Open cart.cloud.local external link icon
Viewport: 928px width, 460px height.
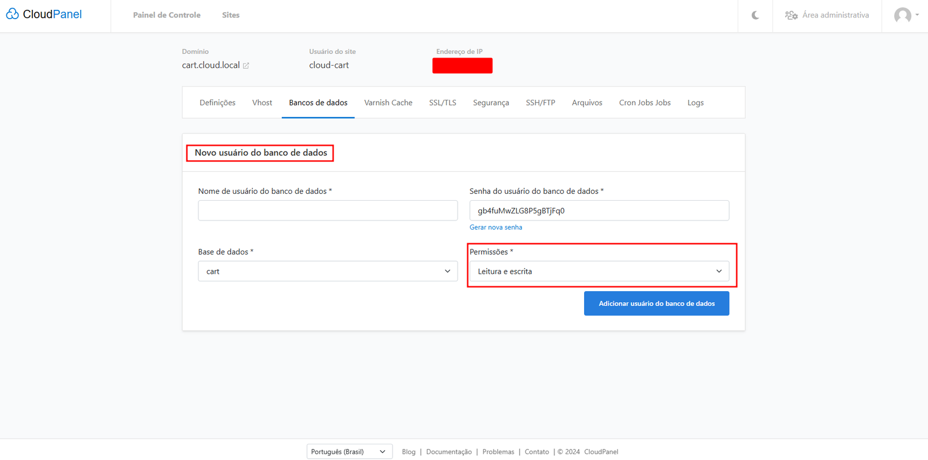[x=246, y=66]
